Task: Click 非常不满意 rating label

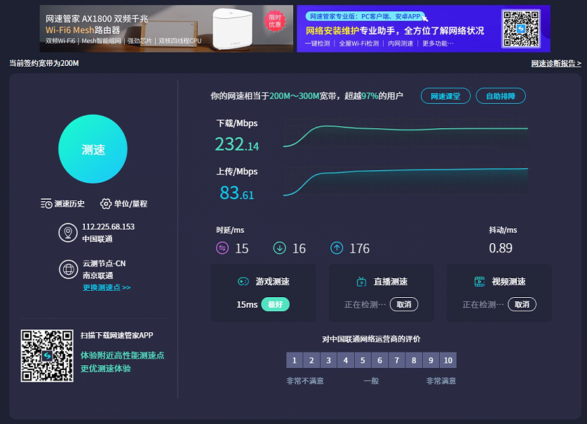Action: click(x=305, y=381)
